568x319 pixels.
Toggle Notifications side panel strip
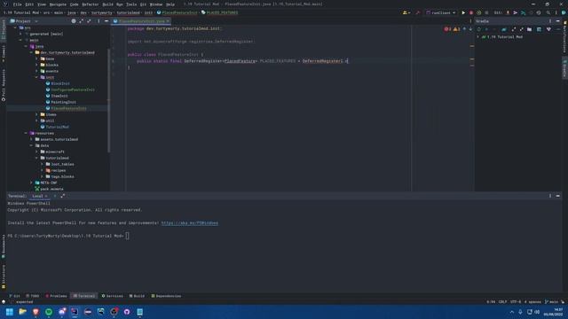(x=564, y=38)
